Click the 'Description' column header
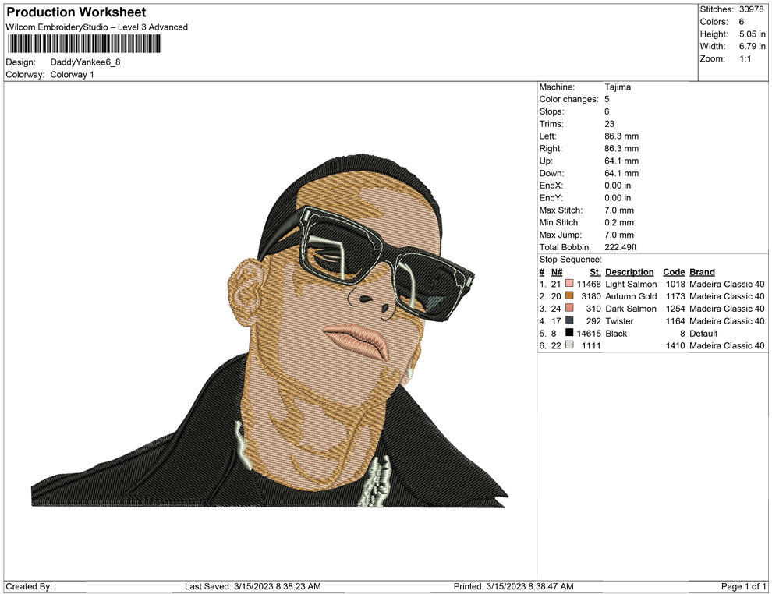Screen dimensions: 772x594 pos(629,271)
